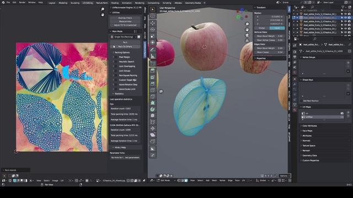Image resolution: width=353 pixels, height=198 pixels.
Task: Open the File menu
Action: pos(8,2)
